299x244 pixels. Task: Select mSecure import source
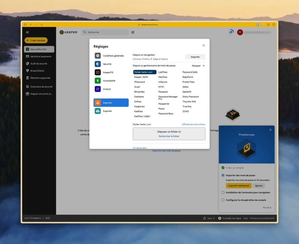(163, 82)
